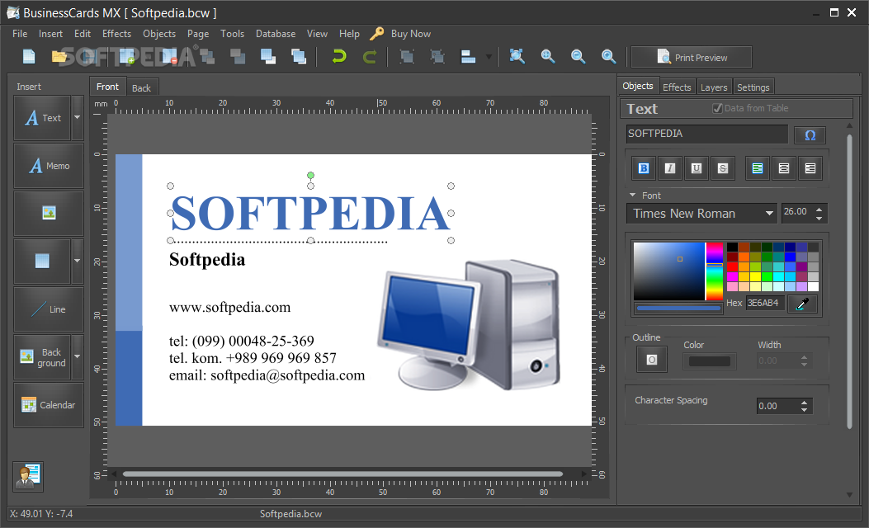This screenshot has width=869, height=528.
Task: Open the Database menu
Action: [x=276, y=34]
